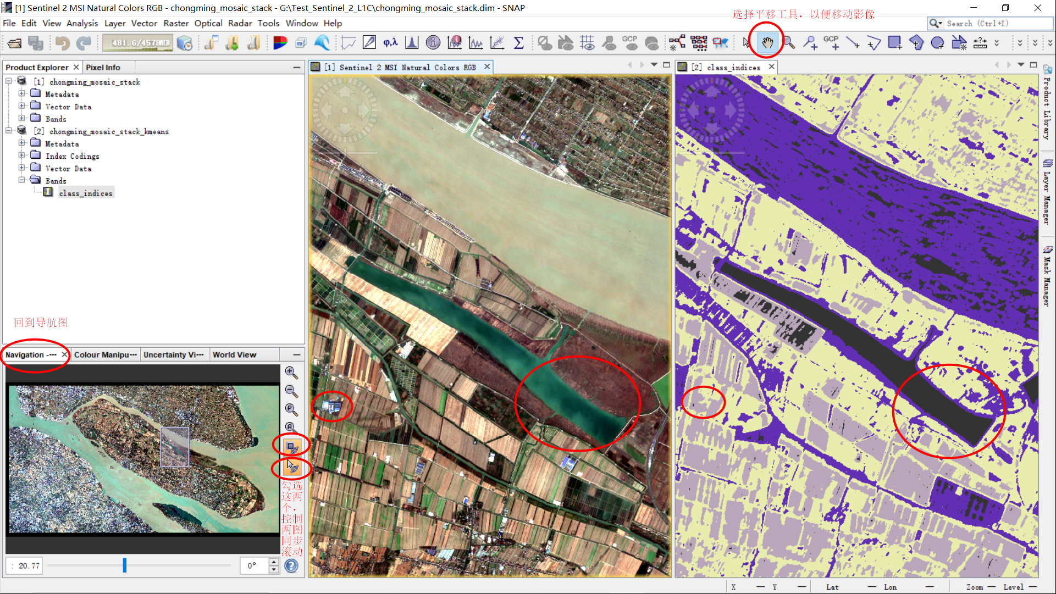Select the class_indices band

point(85,193)
